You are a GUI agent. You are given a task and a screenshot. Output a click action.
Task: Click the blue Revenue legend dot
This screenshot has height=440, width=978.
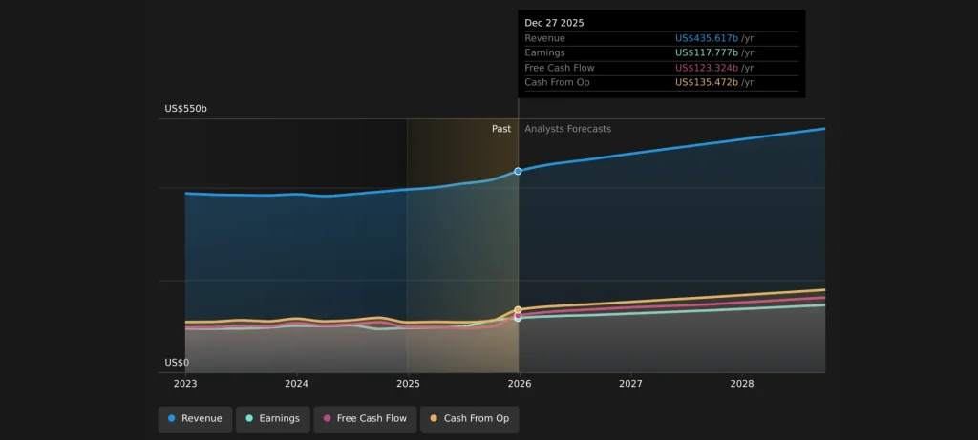(x=172, y=418)
